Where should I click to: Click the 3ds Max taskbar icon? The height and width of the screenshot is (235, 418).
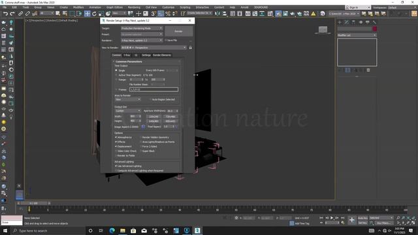pyautogui.click(x=197, y=230)
